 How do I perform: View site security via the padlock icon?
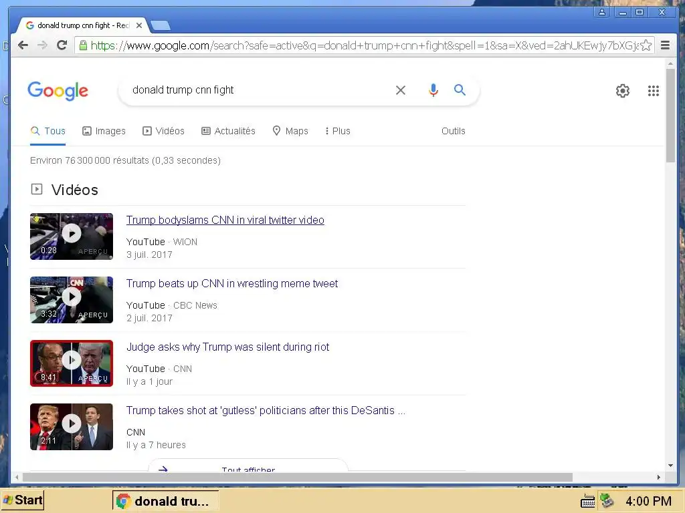pos(83,45)
